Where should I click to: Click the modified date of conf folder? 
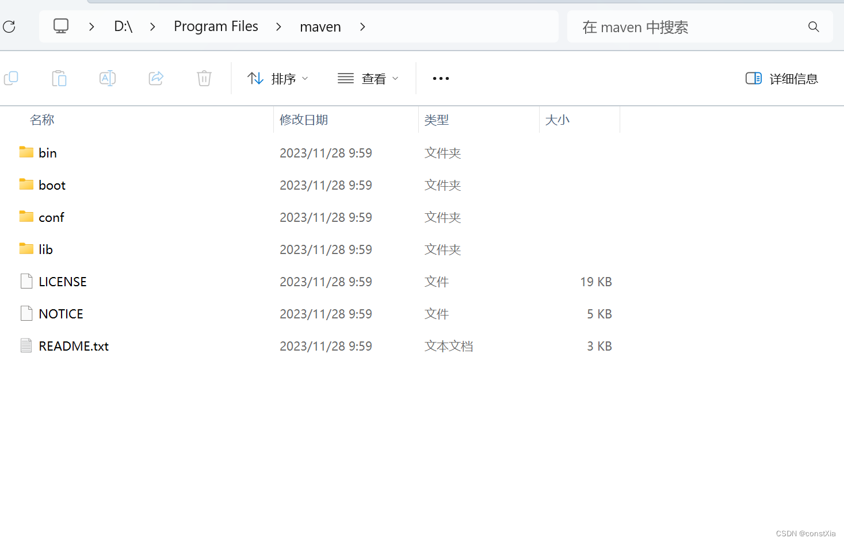326,217
